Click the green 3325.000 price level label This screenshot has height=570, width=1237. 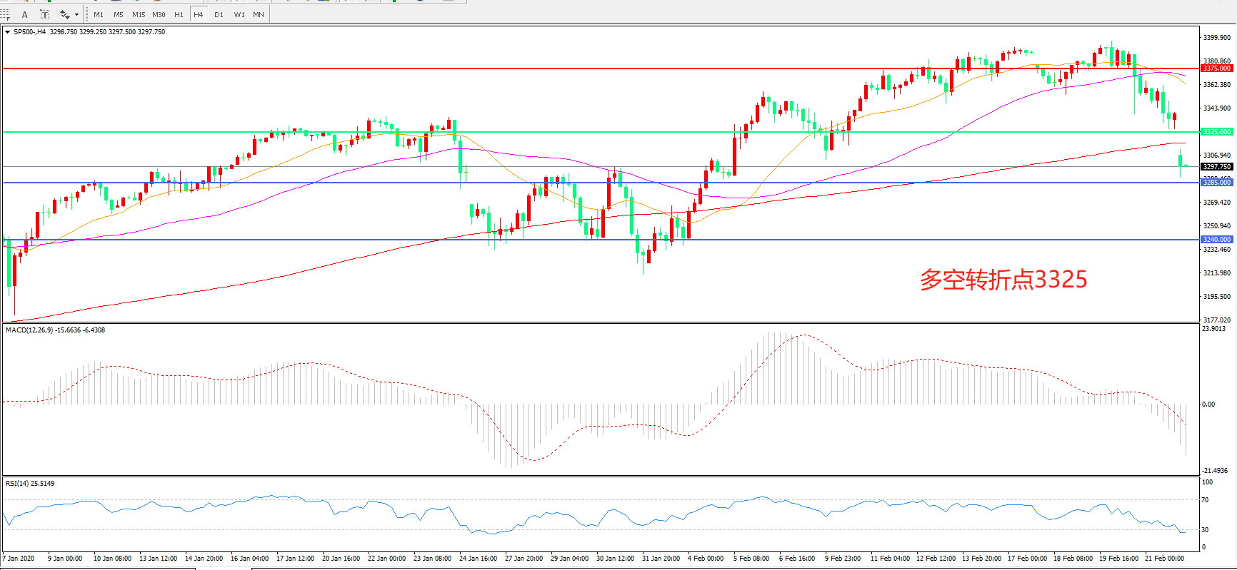[1216, 132]
